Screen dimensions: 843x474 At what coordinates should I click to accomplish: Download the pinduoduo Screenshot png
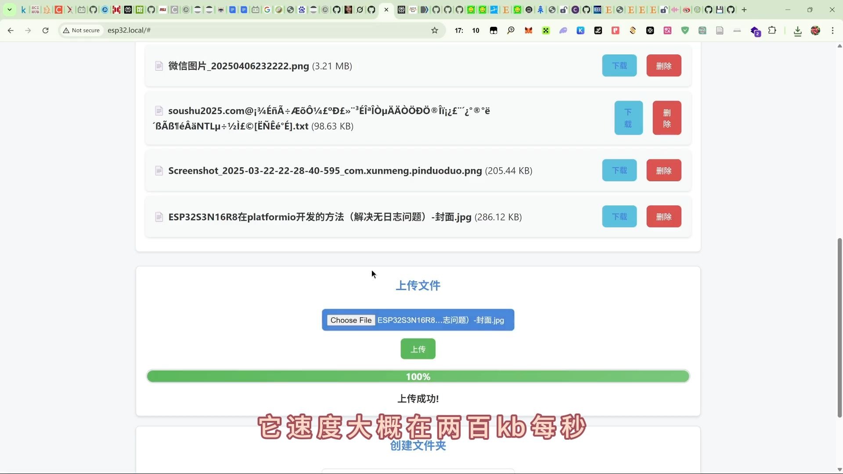(619, 170)
